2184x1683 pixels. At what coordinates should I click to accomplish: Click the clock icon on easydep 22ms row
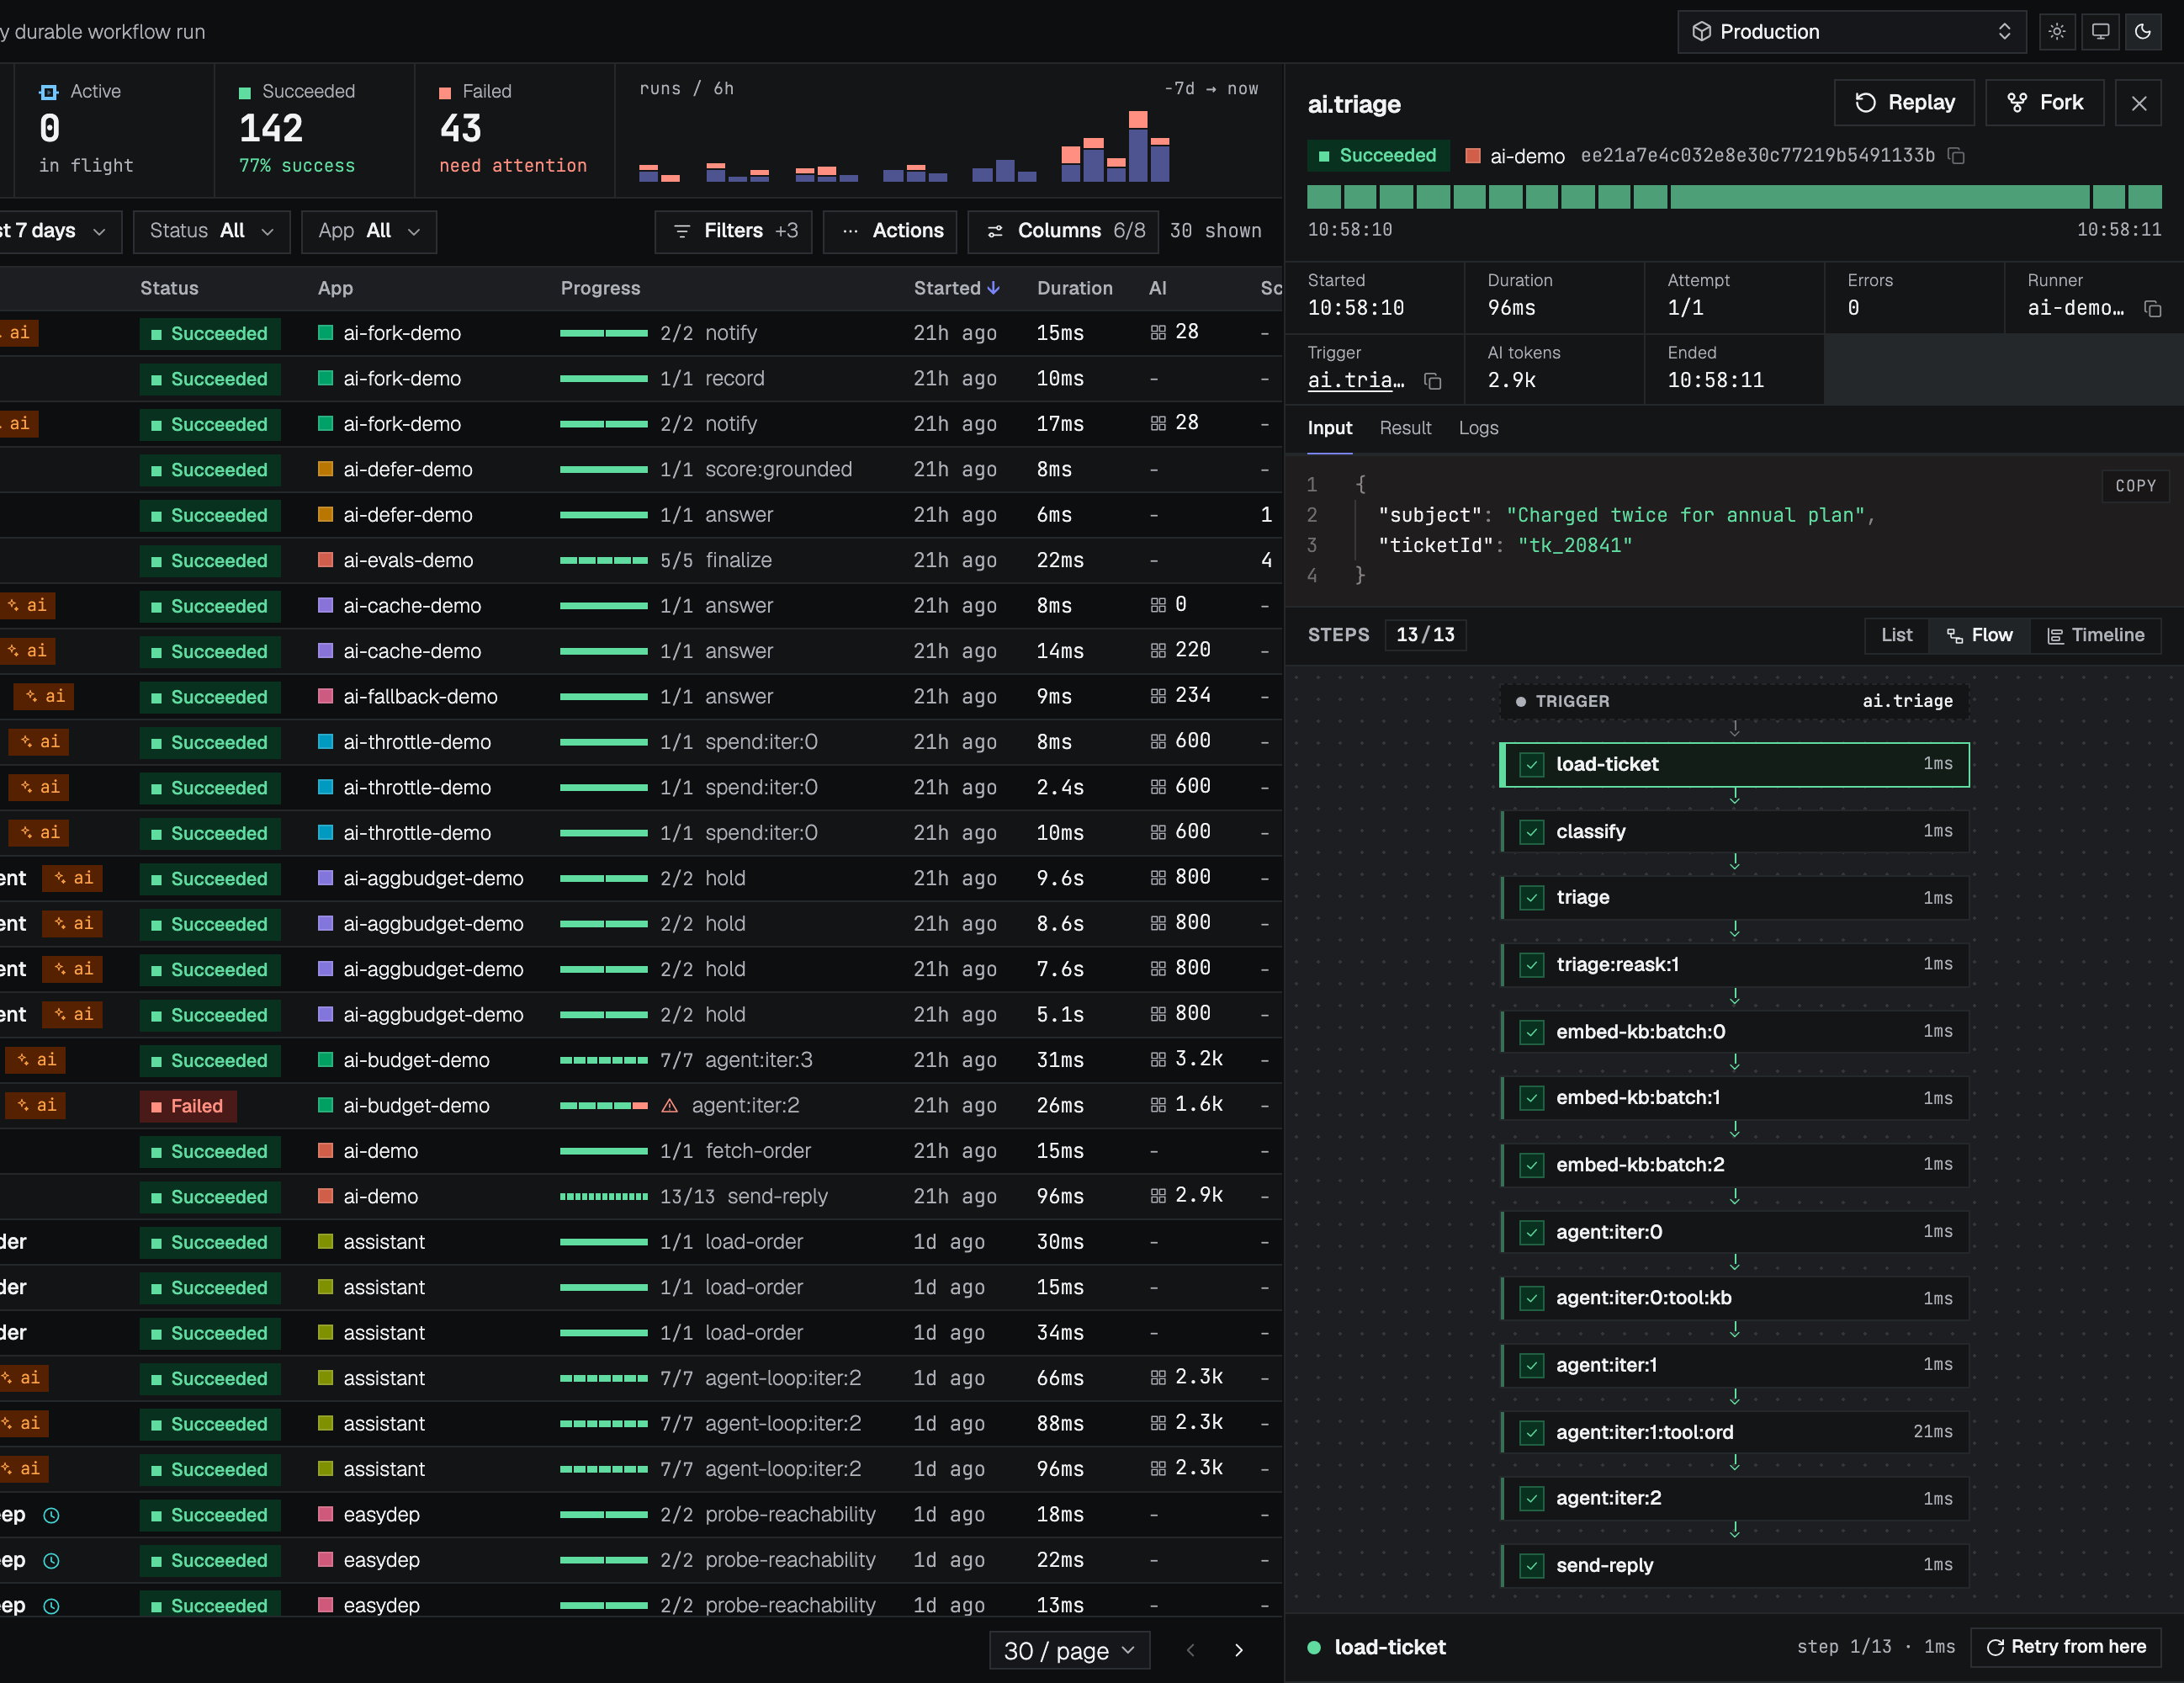(52, 1561)
